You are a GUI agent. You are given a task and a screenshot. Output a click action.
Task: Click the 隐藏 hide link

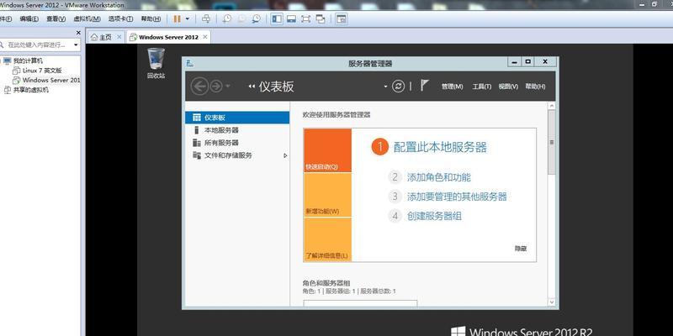[521, 248]
